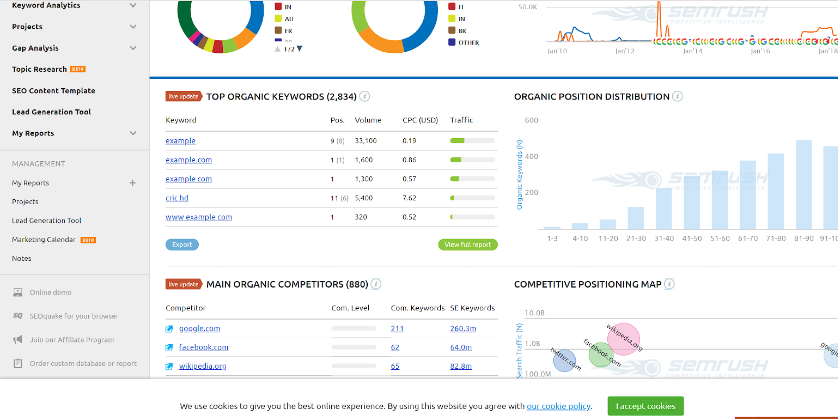Expand Gap Analysis chevron
The height and width of the screenshot is (419, 838).
(133, 48)
